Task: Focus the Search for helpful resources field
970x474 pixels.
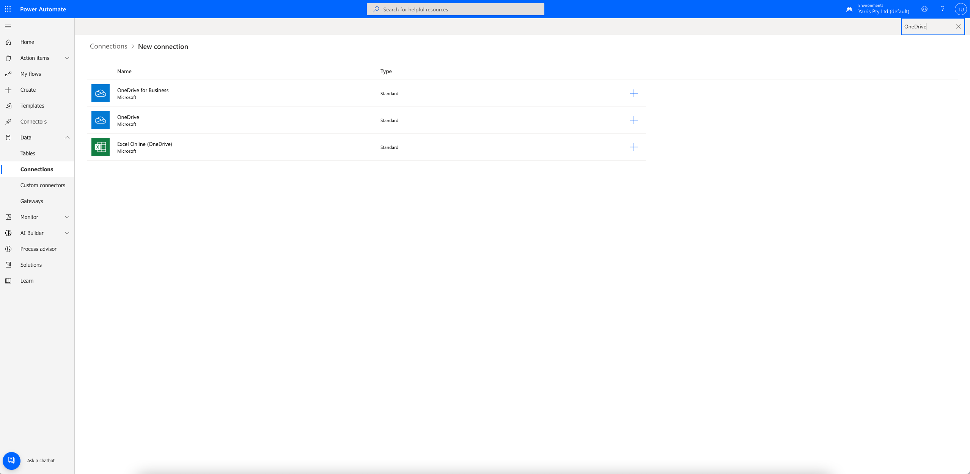Action: click(x=455, y=9)
